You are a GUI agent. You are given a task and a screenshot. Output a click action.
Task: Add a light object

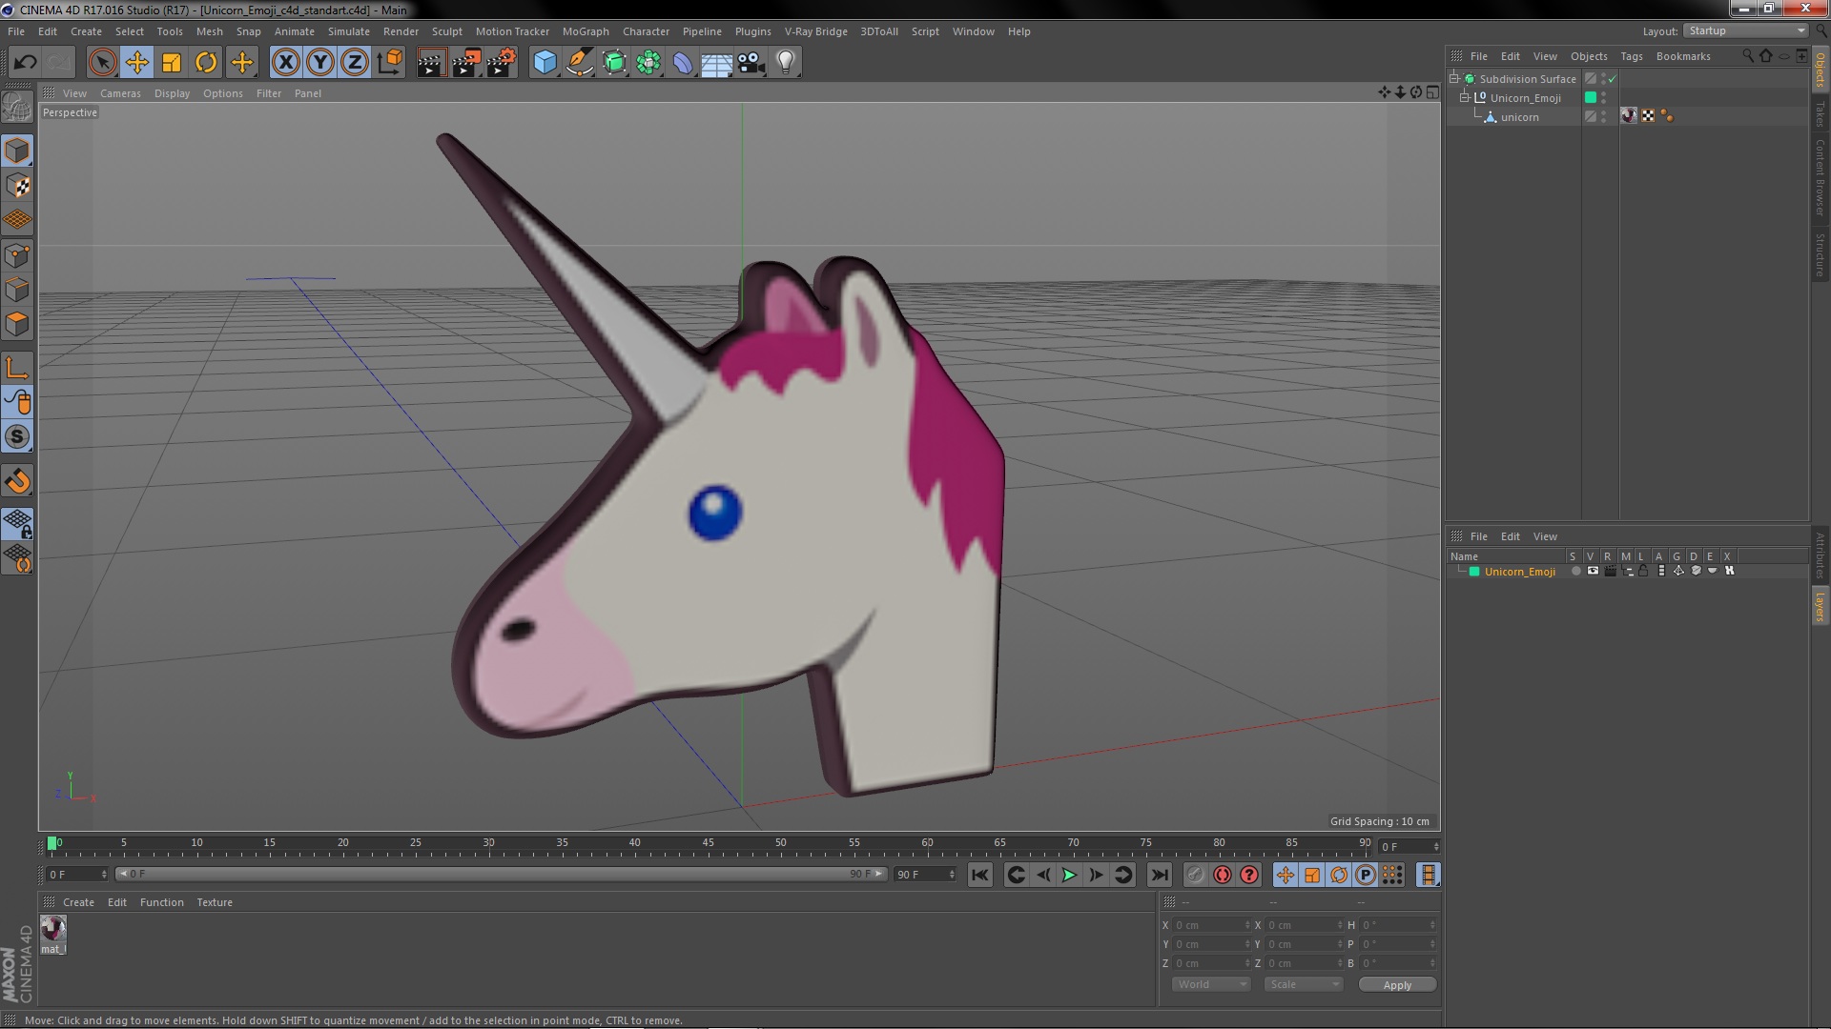[786, 63]
